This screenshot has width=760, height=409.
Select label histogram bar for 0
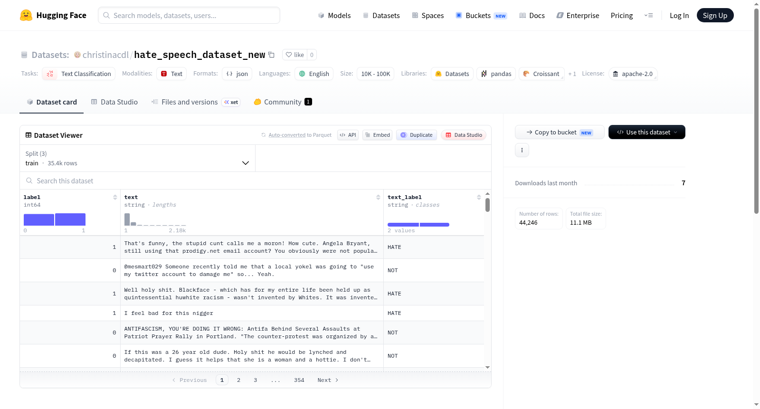tap(39, 219)
